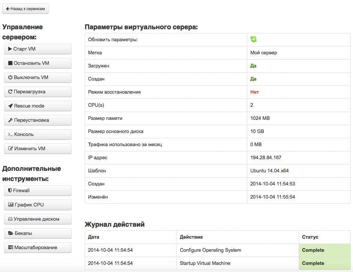The image size is (353, 272).
Task: Click the monthly traffic value 0 MB
Action: tap(256, 144)
